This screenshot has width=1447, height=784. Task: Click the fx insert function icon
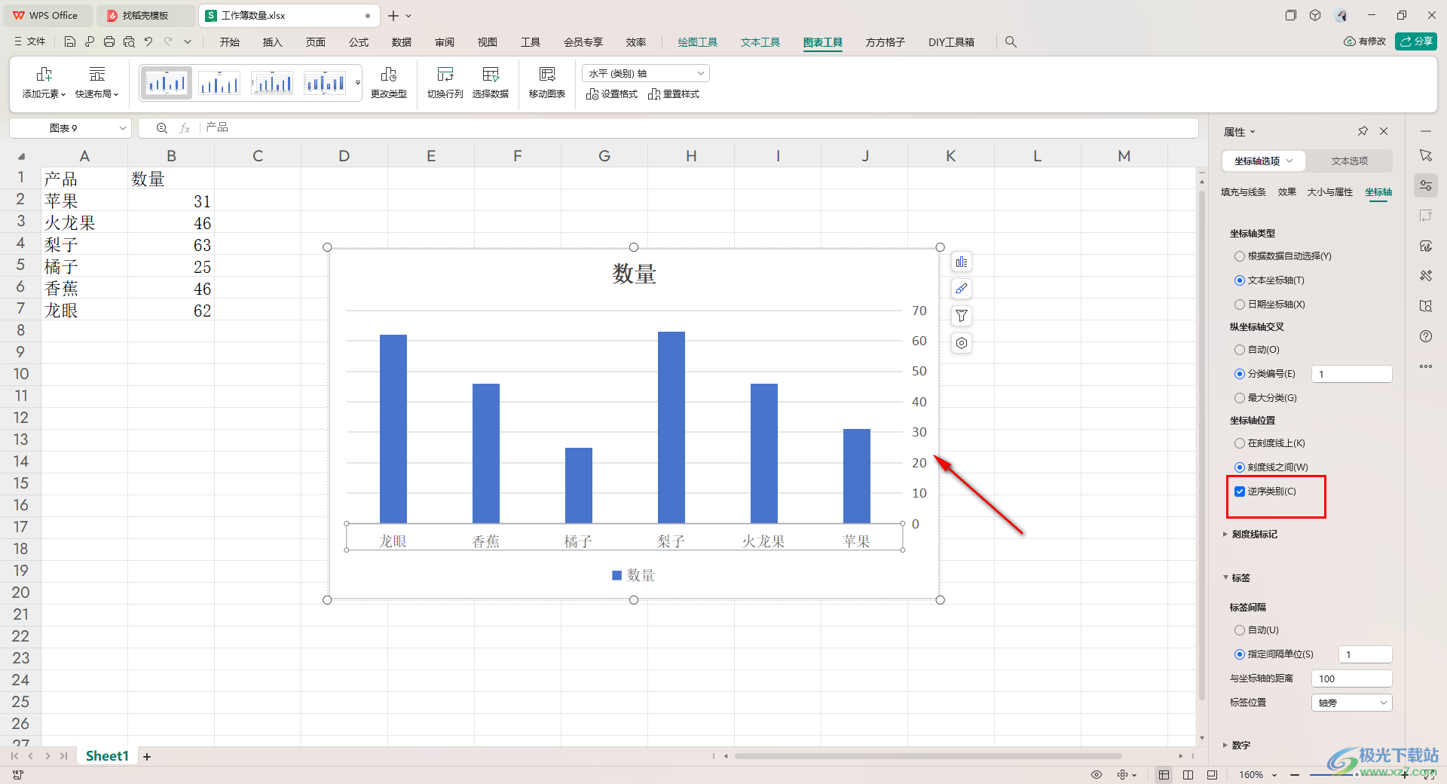(185, 128)
